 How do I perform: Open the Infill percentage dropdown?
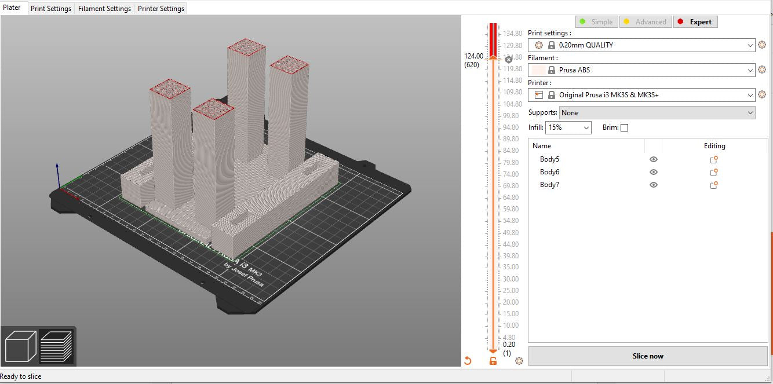(586, 128)
